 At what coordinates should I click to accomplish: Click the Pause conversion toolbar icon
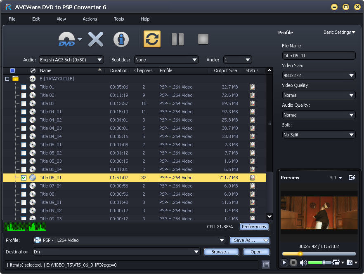coord(177,39)
